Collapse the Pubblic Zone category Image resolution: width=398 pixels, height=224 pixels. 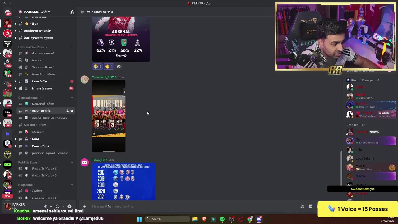coord(29,162)
